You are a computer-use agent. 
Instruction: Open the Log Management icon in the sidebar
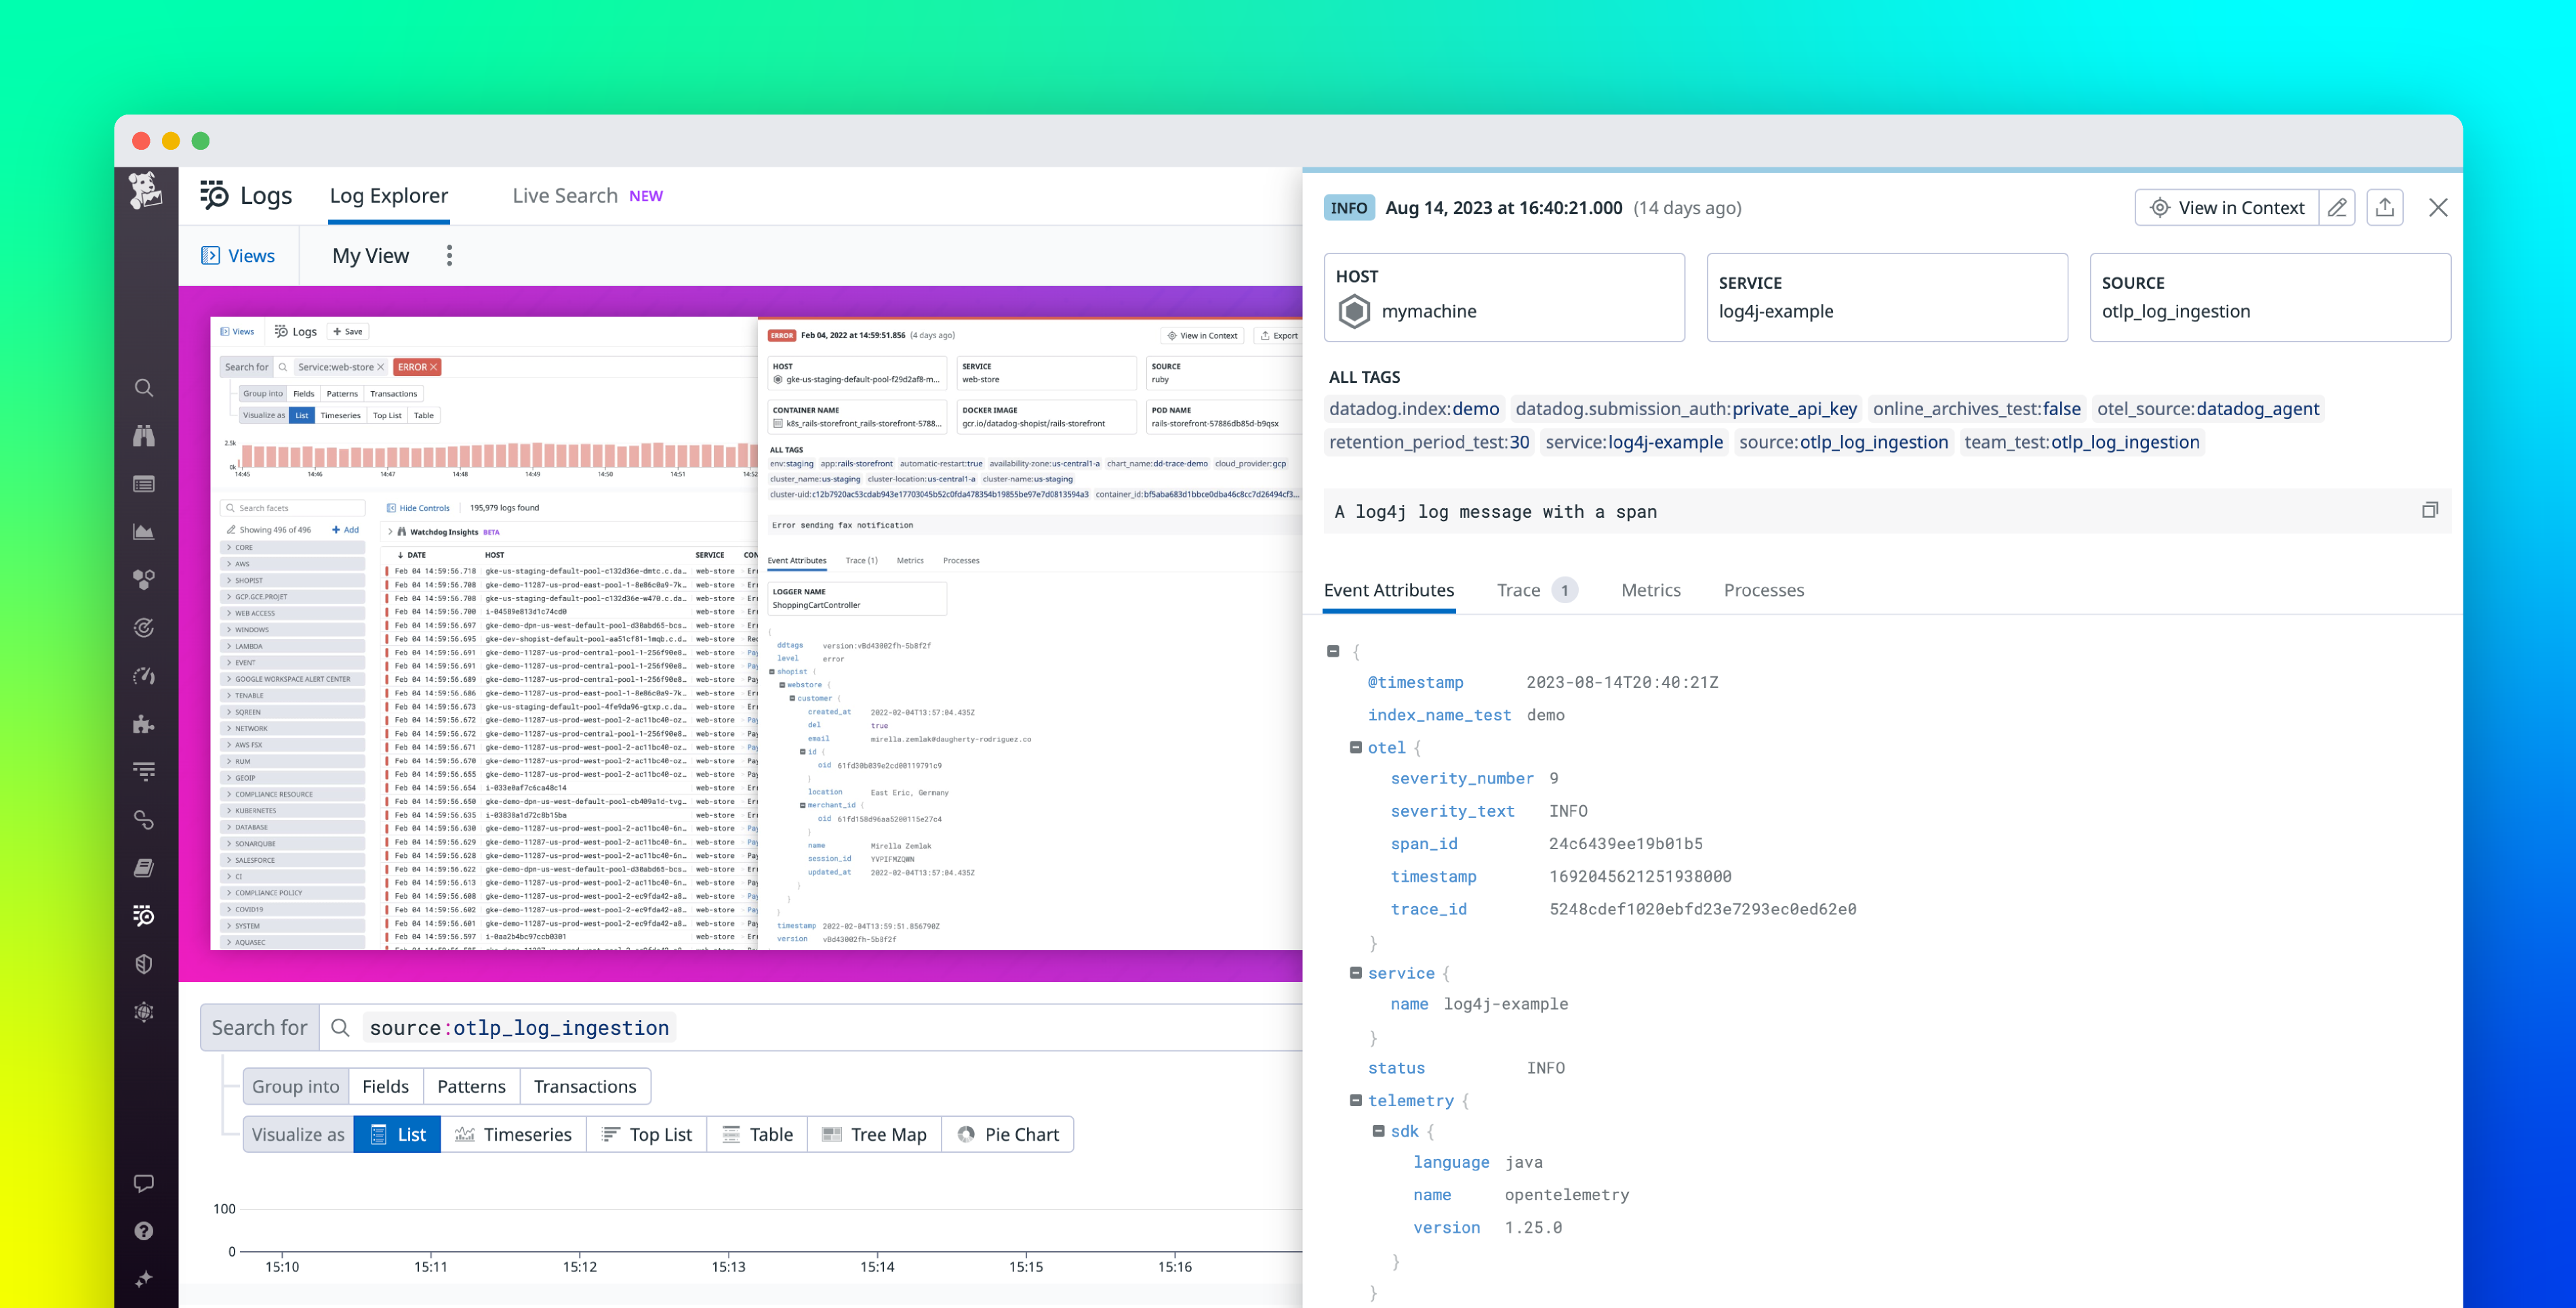tap(143, 916)
